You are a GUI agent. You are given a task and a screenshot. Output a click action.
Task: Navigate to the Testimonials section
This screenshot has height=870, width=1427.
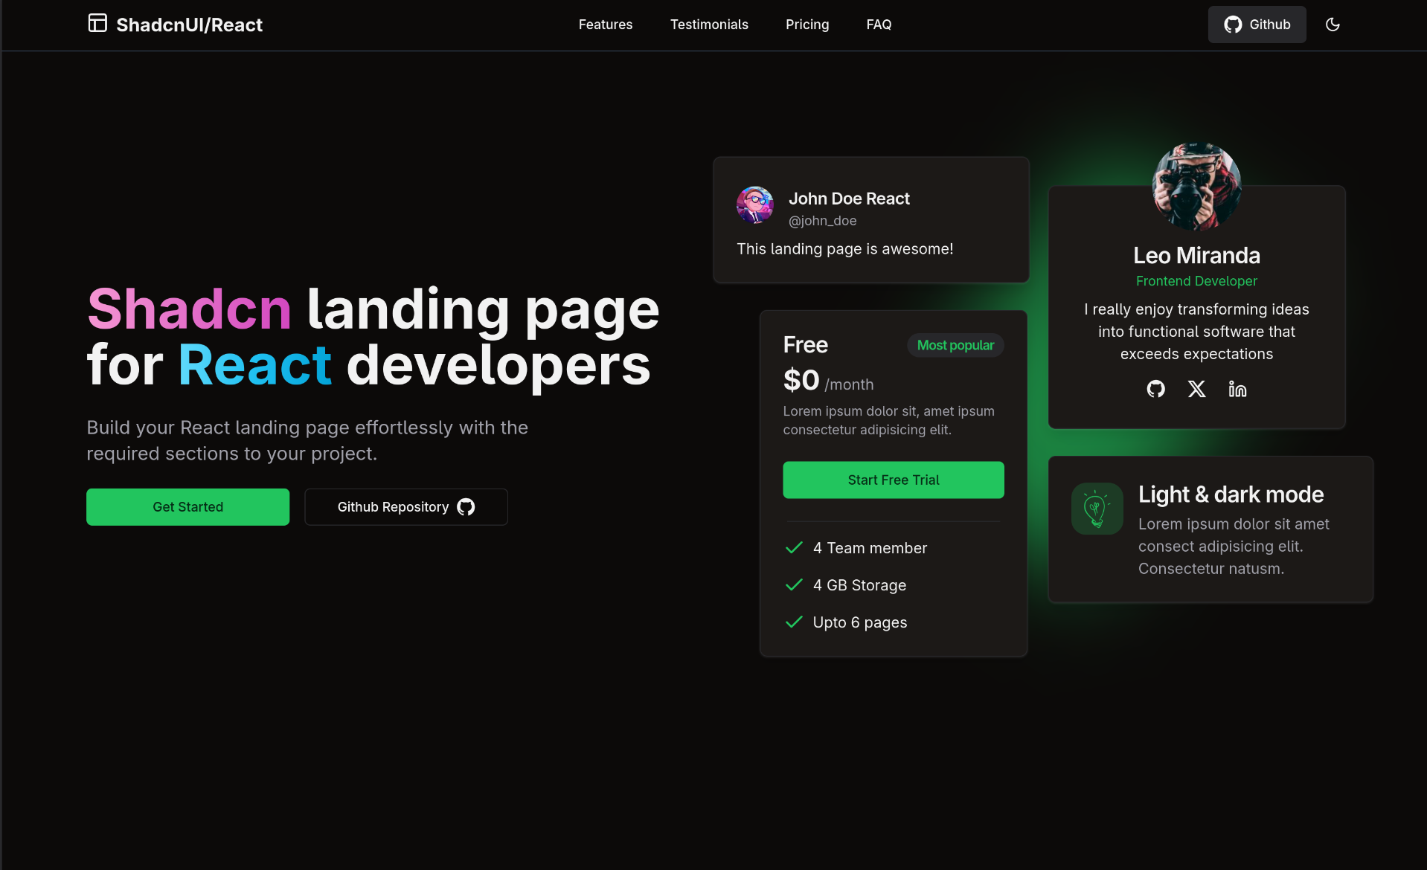coord(709,25)
